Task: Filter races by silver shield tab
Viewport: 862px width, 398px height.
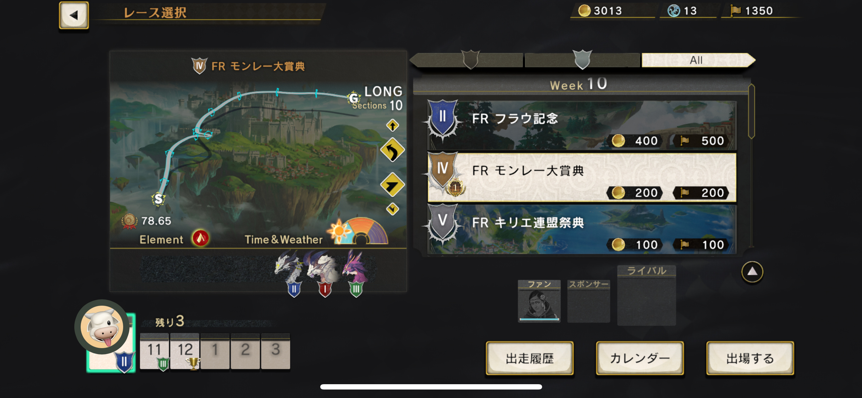Action: click(x=582, y=60)
